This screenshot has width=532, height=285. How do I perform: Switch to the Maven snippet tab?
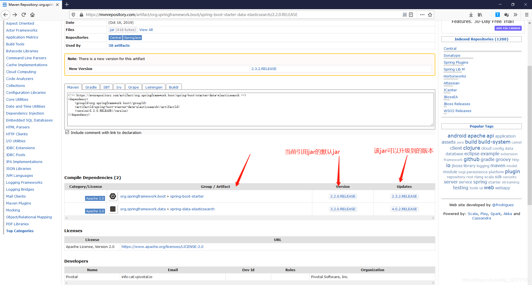tap(73, 87)
